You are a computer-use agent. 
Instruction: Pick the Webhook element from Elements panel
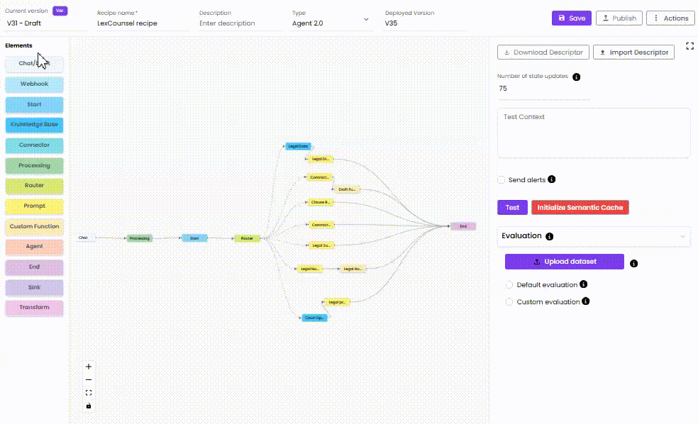coord(34,84)
